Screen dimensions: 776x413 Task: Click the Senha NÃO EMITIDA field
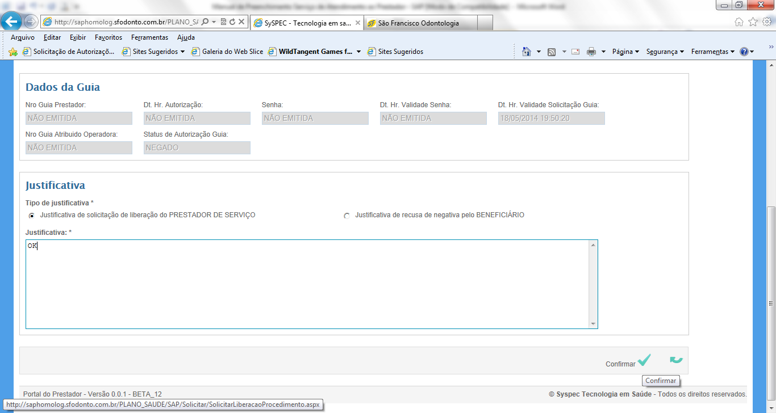coord(315,118)
